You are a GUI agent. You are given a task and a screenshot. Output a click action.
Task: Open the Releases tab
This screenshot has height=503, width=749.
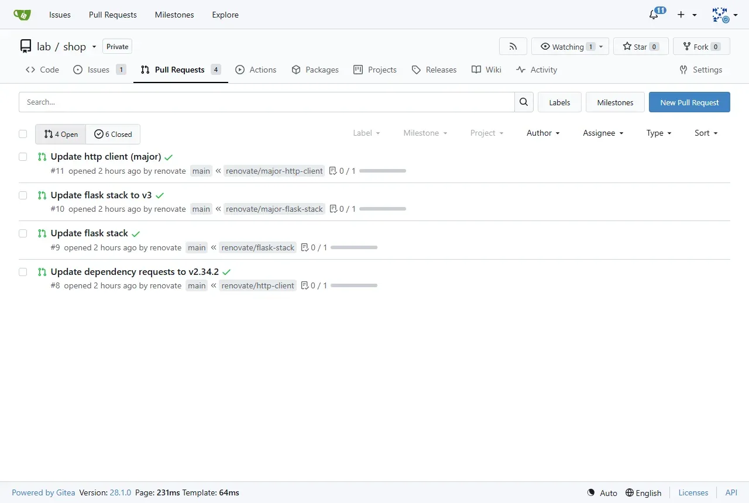pos(434,70)
